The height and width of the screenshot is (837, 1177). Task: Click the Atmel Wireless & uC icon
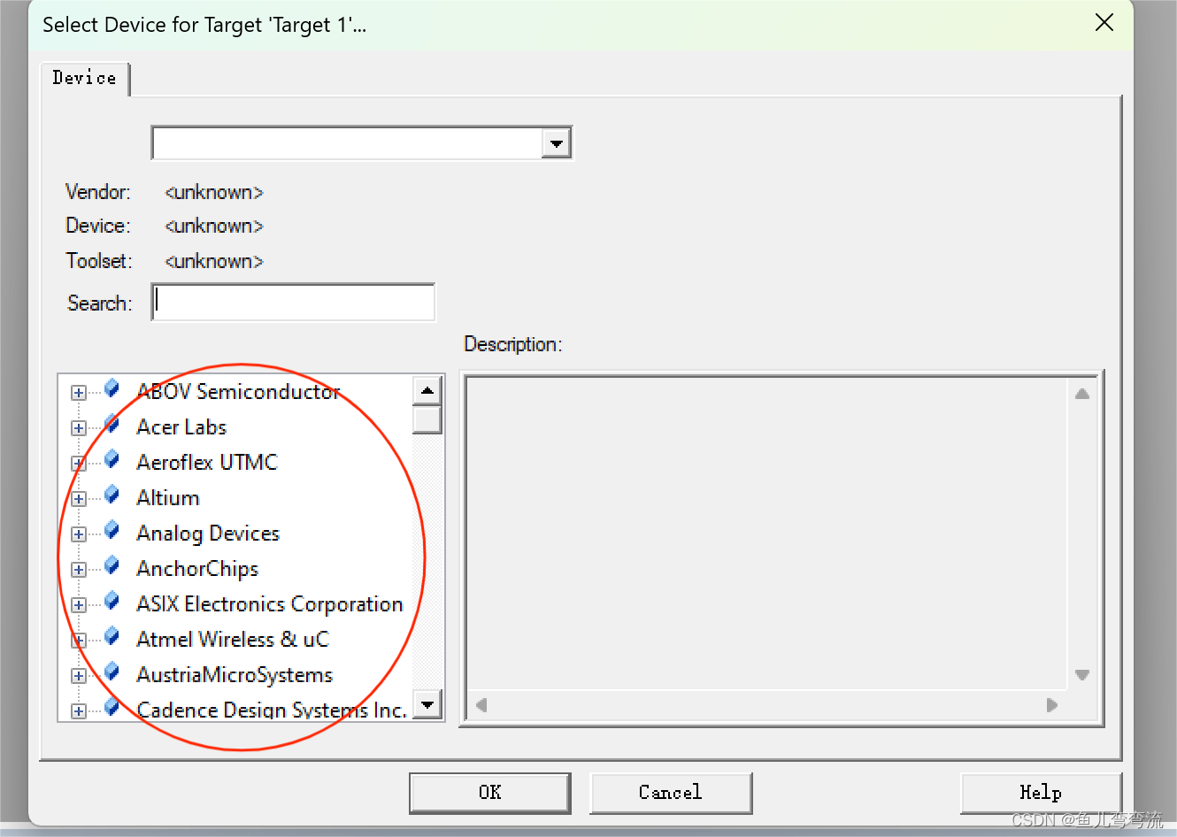coord(112,636)
